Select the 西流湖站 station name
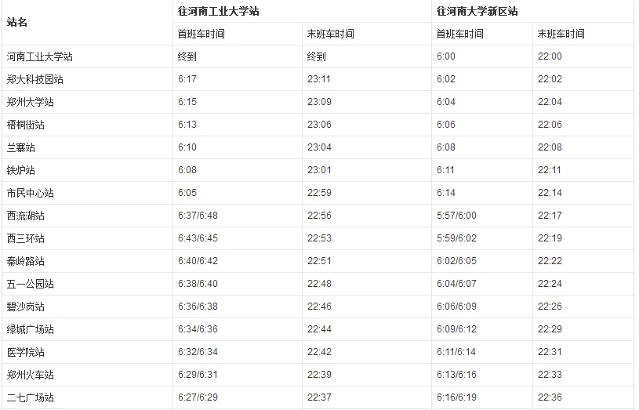 [x=26, y=216]
